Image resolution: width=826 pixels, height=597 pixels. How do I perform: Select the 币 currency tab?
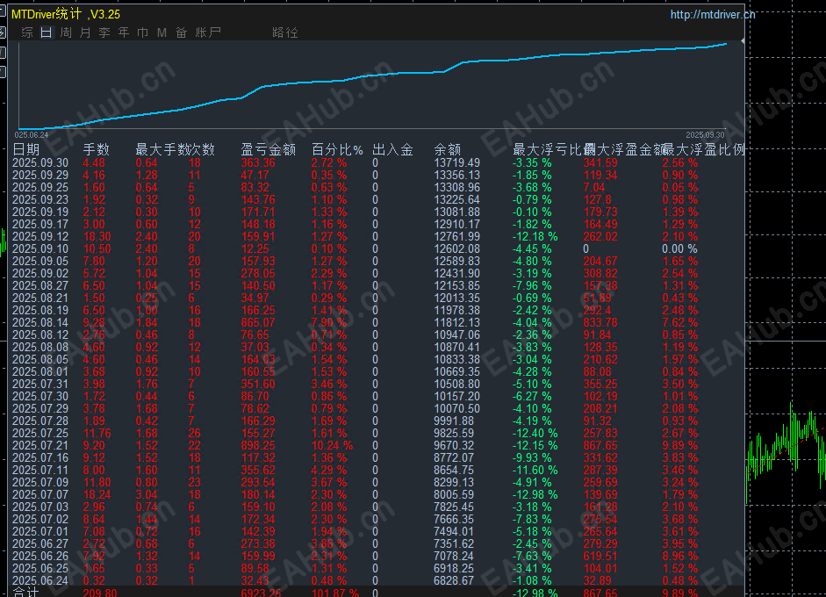(x=142, y=32)
